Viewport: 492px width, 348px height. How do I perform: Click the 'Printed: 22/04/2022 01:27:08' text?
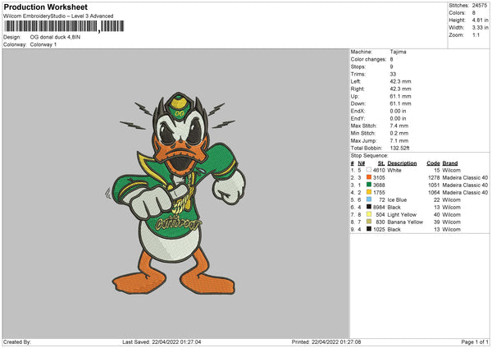[x=326, y=342]
